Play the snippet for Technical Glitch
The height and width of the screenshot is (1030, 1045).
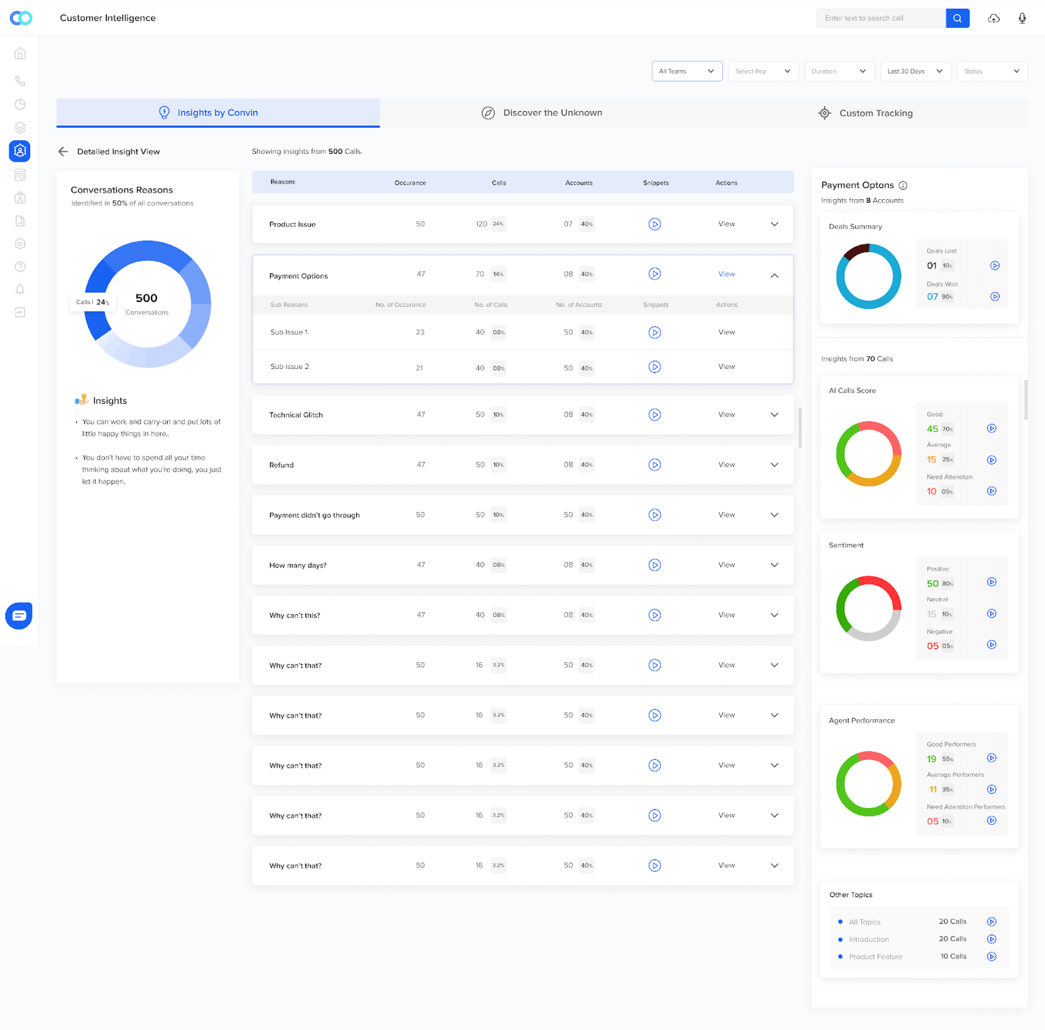point(655,414)
